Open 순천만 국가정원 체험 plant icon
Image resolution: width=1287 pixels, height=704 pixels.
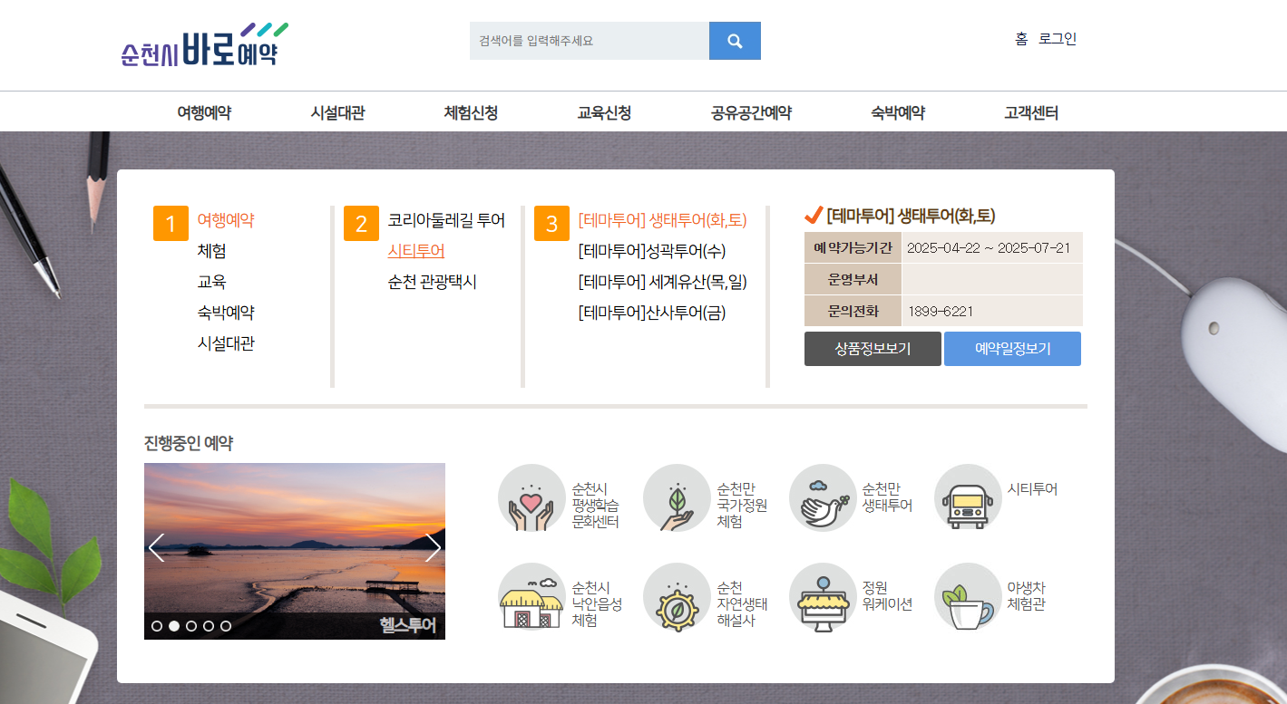[677, 498]
